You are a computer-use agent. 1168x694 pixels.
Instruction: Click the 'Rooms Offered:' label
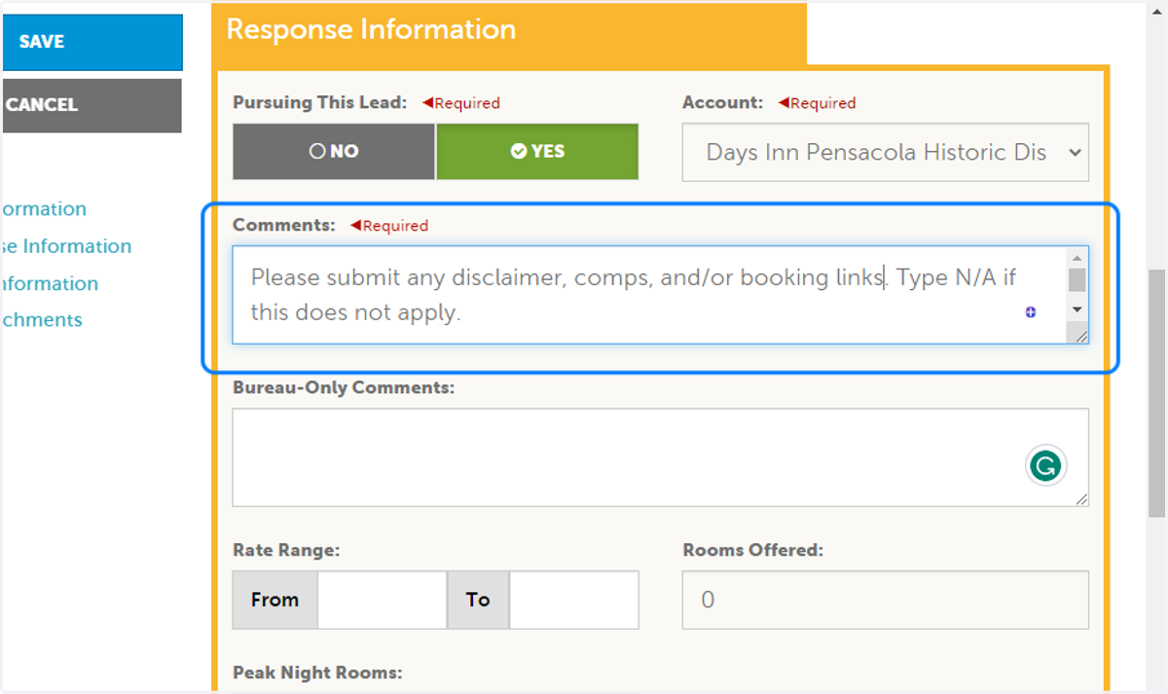(x=753, y=550)
